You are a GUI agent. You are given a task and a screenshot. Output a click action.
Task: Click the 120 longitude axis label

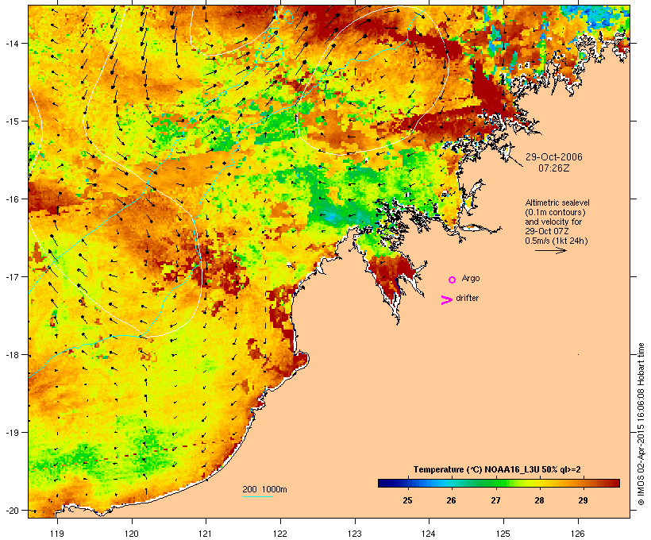132,534
